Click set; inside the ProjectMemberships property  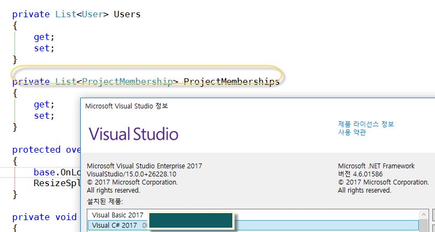click(x=44, y=115)
